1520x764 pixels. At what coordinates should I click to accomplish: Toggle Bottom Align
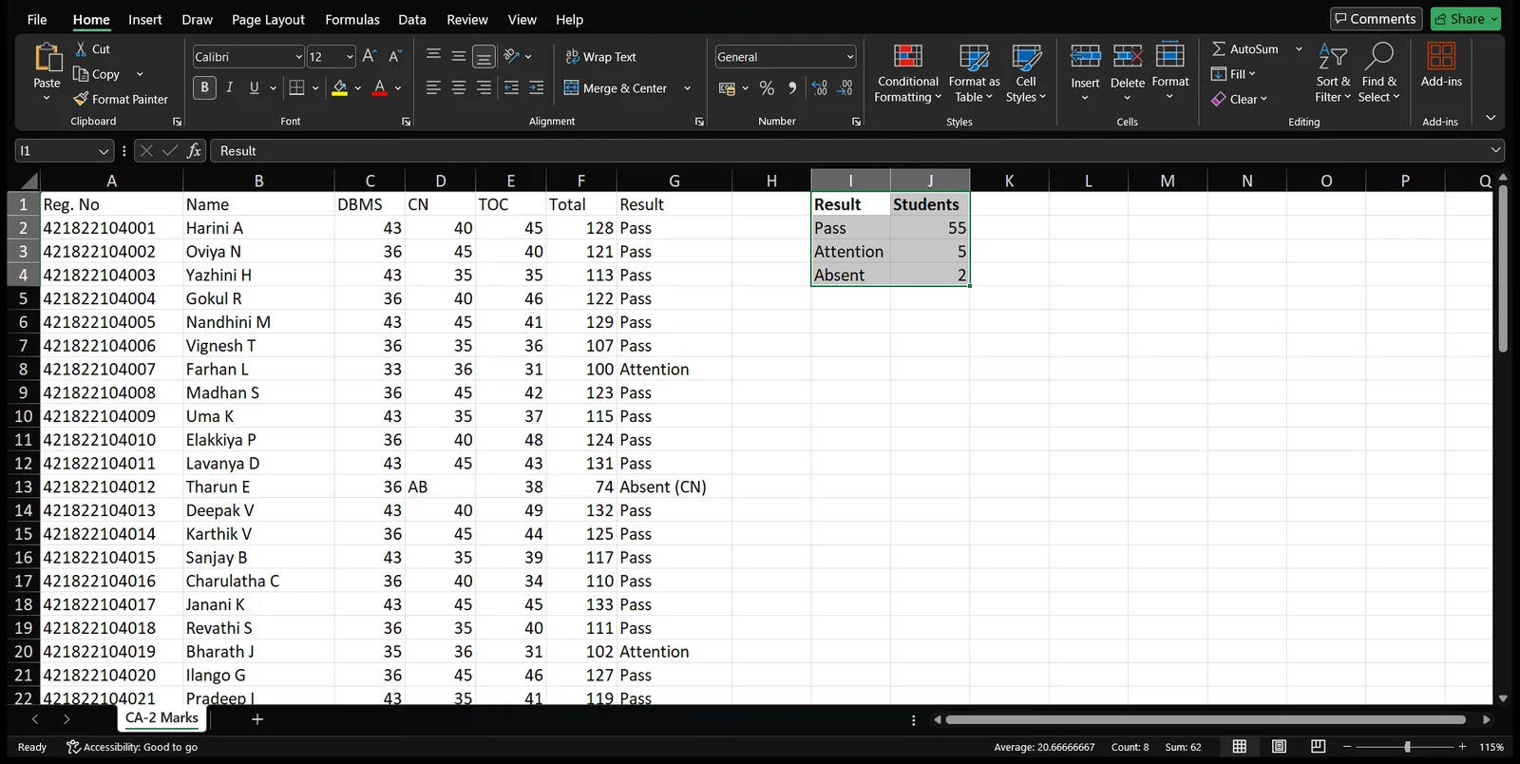(484, 57)
